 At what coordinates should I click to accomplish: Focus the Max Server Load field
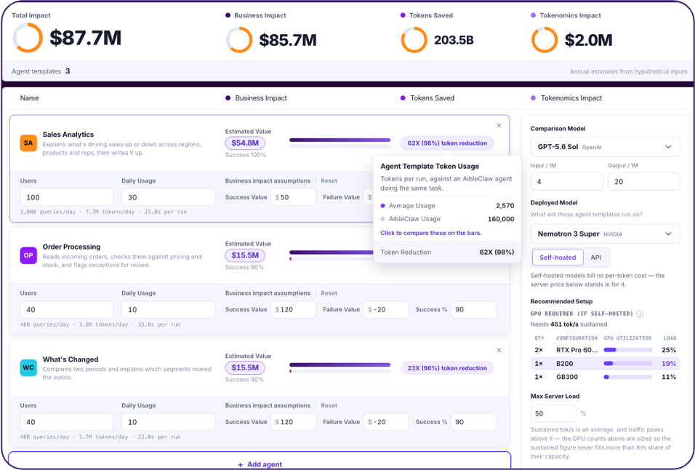553,413
